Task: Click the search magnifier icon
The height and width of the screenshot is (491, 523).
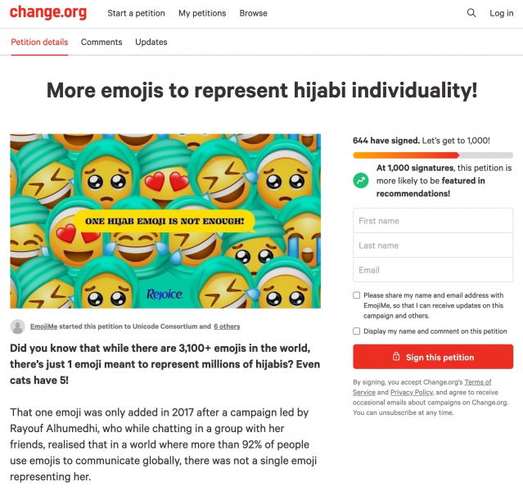Action: [471, 13]
